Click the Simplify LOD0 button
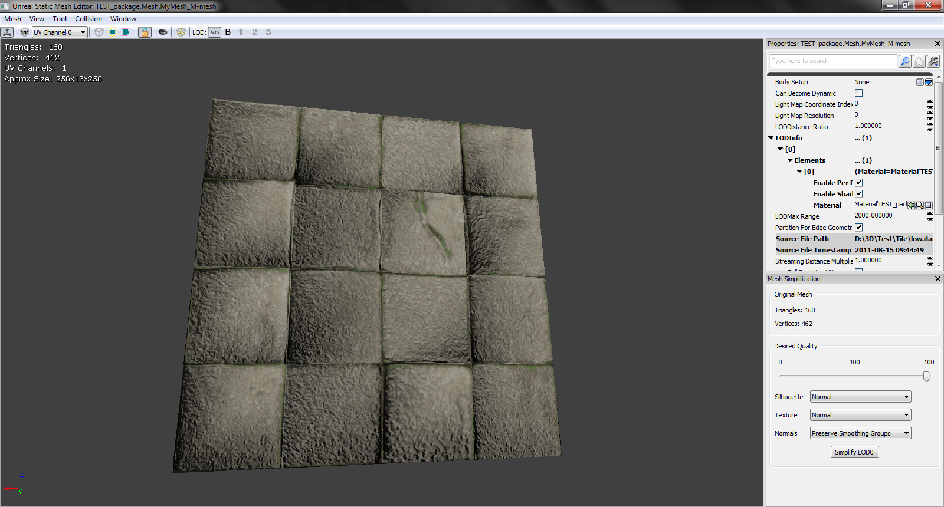The image size is (944, 507). 854,452
